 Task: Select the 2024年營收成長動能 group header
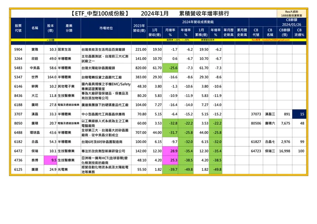[x=198, y=22]
